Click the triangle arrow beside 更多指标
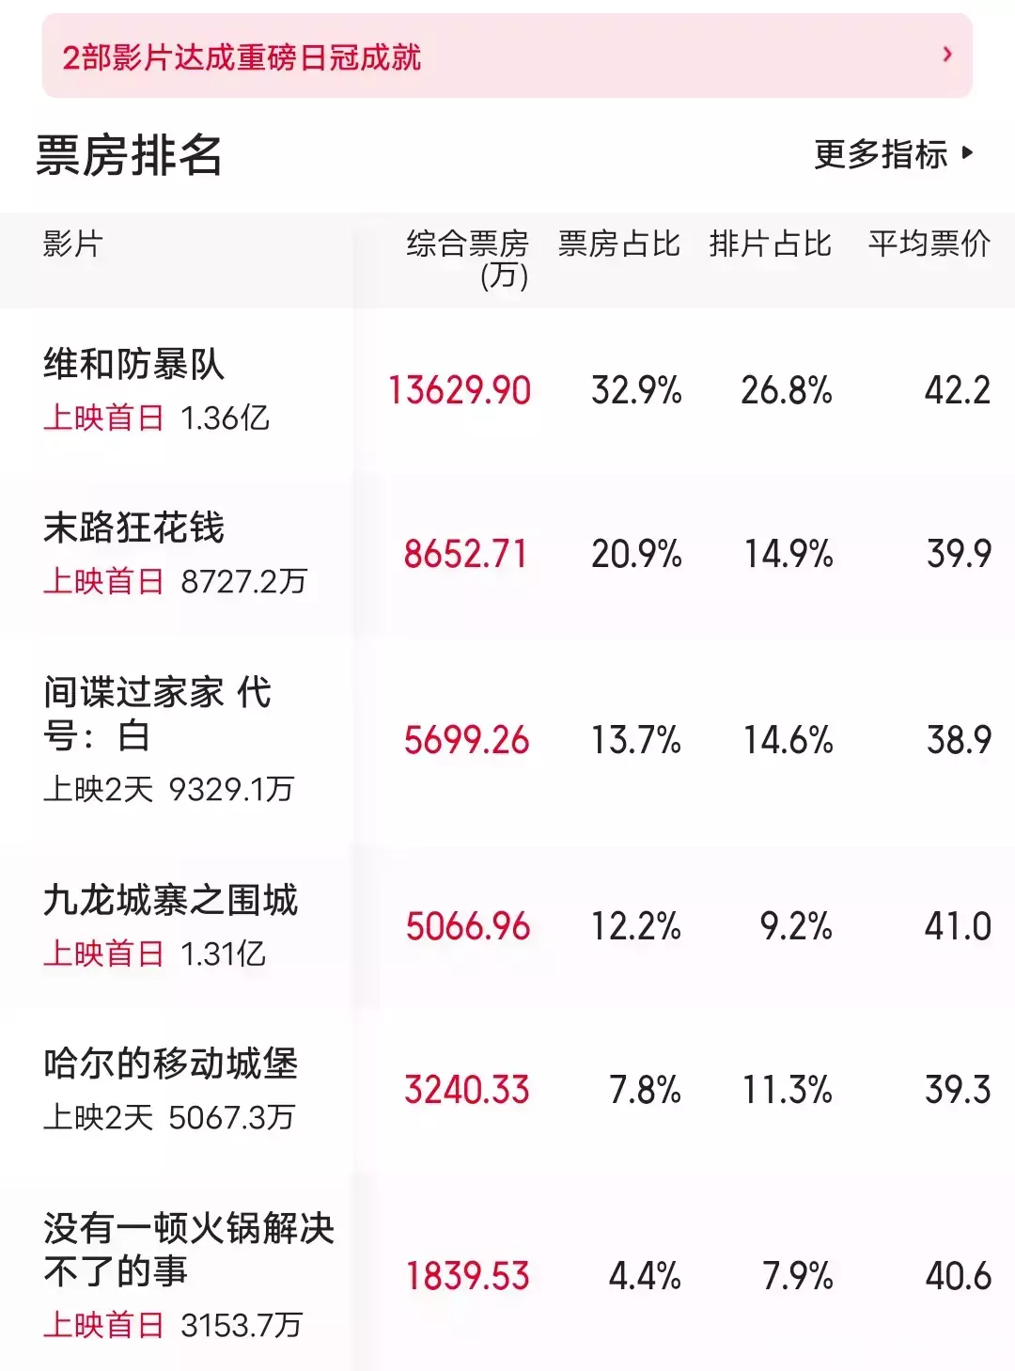The image size is (1015, 1371). coord(968,152)
